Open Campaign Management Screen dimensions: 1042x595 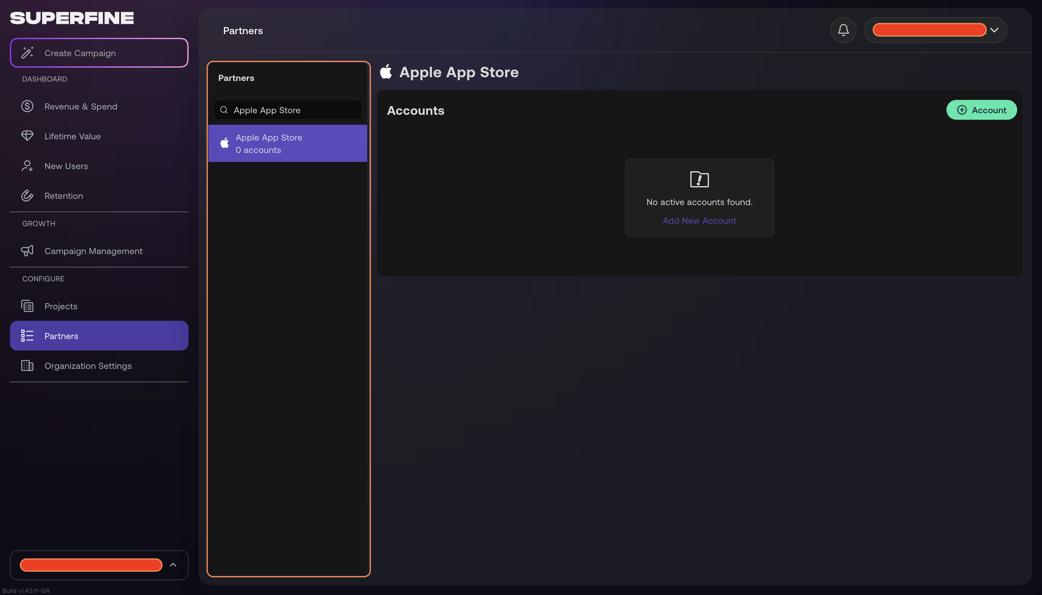[x=99, y=251]
